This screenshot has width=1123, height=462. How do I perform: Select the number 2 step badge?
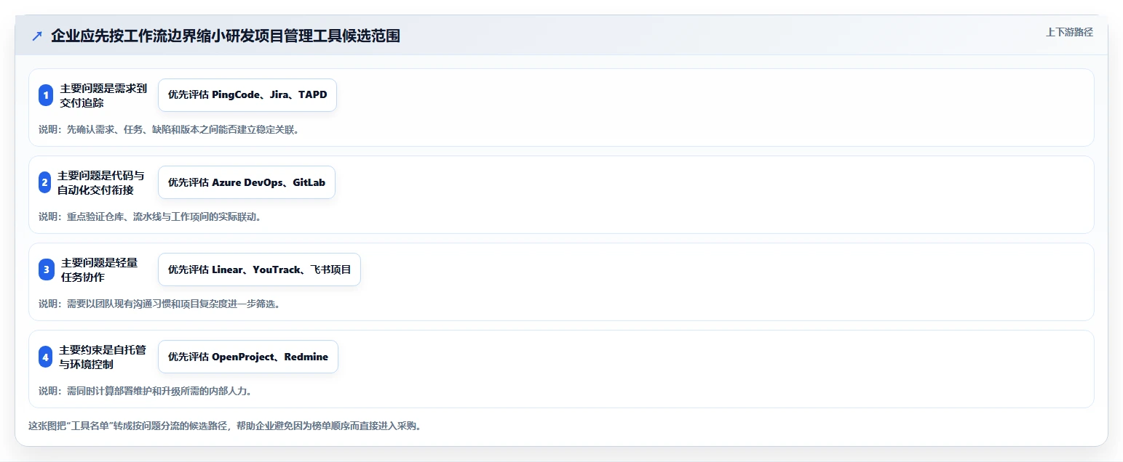(44, 182)
